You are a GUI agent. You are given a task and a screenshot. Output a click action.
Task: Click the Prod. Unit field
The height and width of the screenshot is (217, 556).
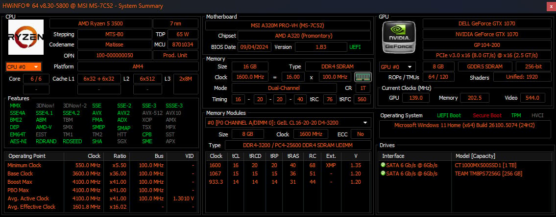click(175, 55)
